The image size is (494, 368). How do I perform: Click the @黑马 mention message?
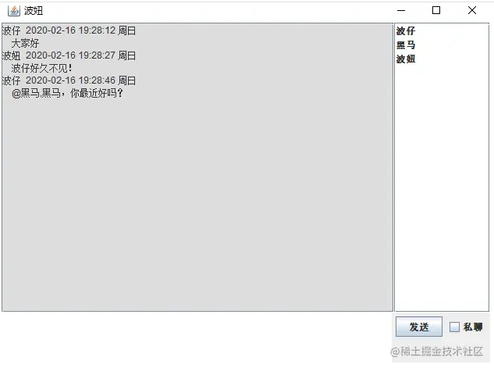click(x=67, y=93)
